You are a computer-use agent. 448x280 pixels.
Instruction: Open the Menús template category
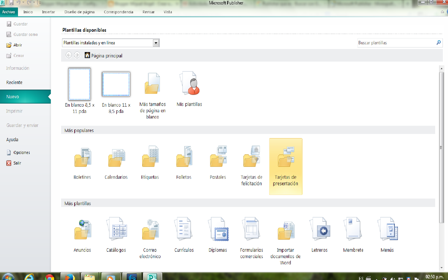pos(387,235)
